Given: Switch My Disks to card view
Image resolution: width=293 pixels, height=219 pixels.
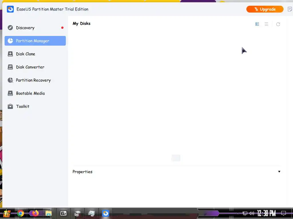Looking at the screenshot, I should click(x=257, y=24).
